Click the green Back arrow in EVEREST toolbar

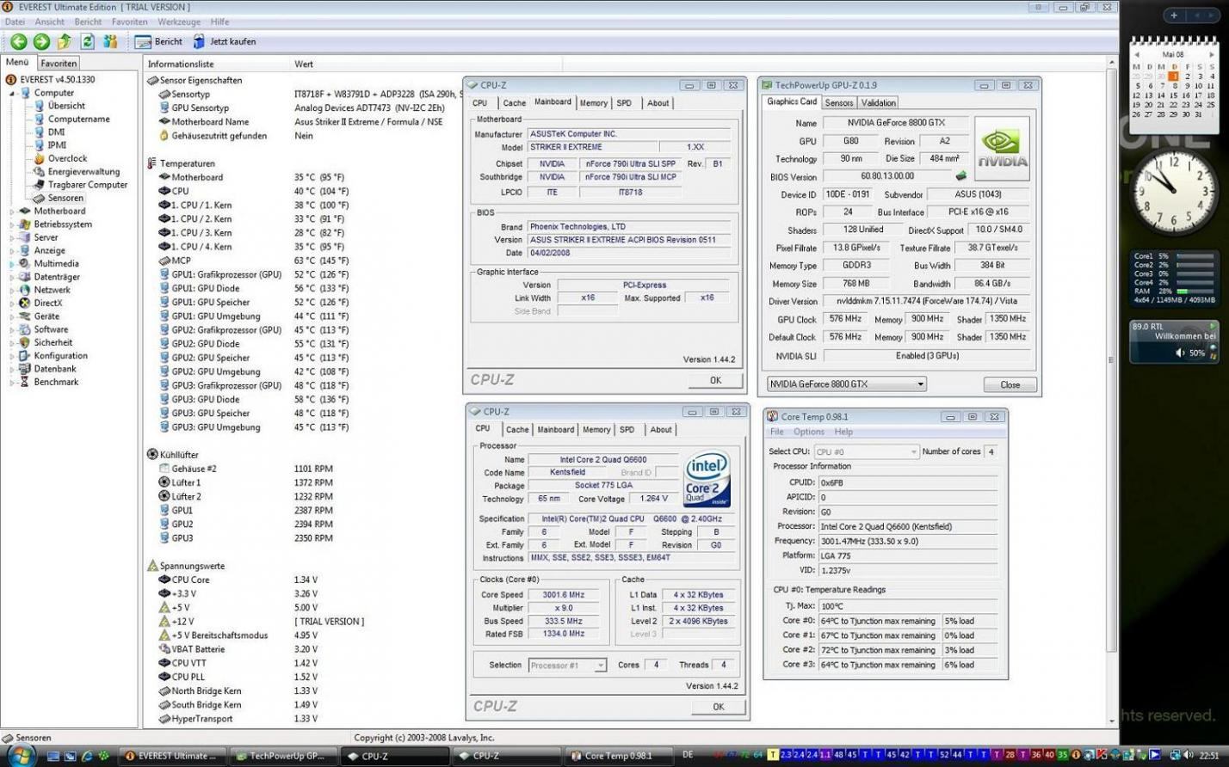point(18,41)
